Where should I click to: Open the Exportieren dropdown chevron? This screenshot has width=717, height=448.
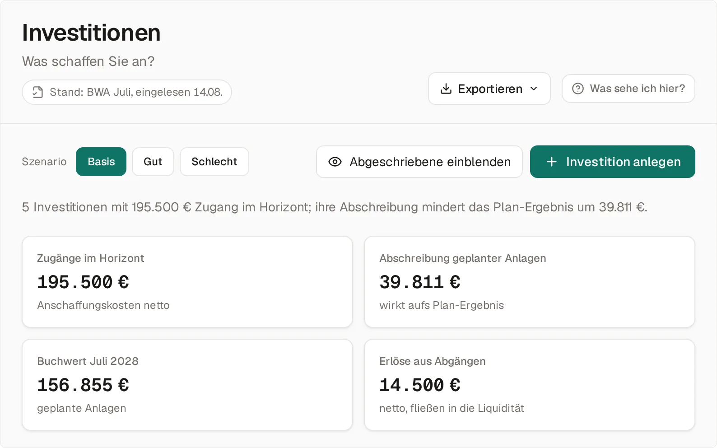click(534, 89)
